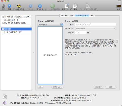
Task: Click the Resize Image toolbar icon
Action: pos(88,6)
